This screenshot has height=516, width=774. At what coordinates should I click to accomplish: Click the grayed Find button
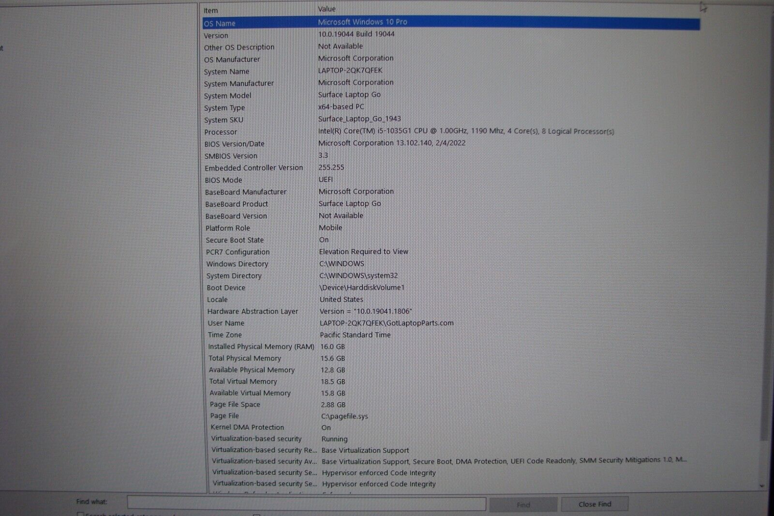(x=523, y=505)
